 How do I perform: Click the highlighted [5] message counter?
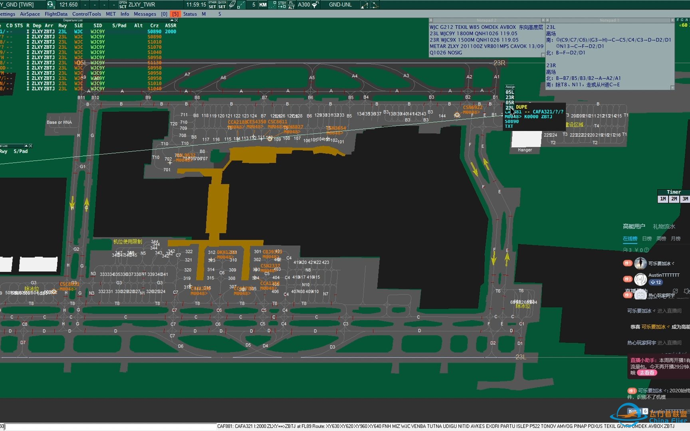coord(175,14)
